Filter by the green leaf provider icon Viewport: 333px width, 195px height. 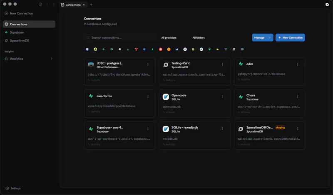(x=152, y=49)
